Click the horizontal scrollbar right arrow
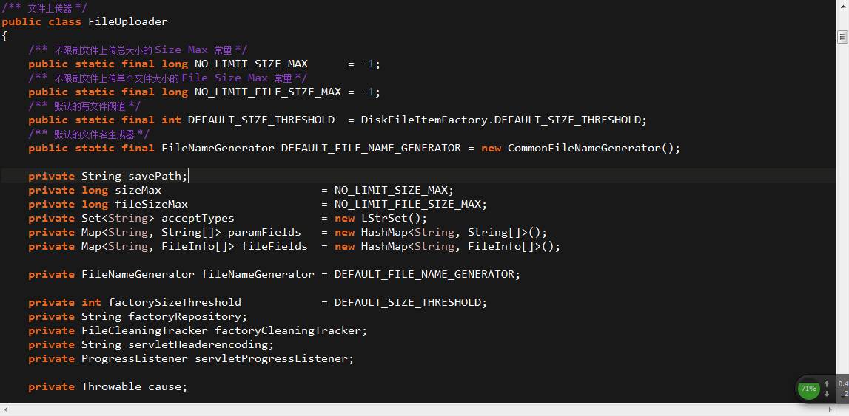This screenshot has width=849, height=416. (x=831, y=410)
